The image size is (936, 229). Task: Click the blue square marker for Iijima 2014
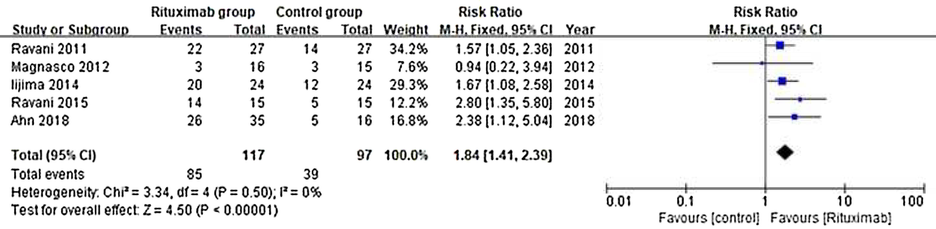click(782, 81)
